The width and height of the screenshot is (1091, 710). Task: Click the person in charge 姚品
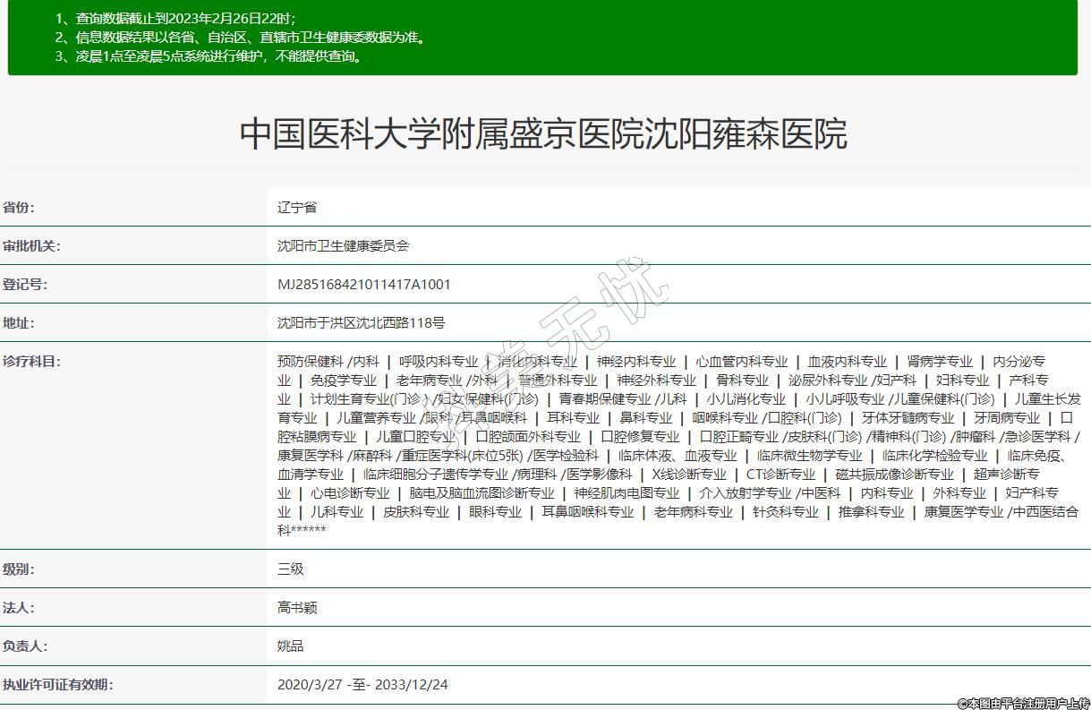pos(291,646)
